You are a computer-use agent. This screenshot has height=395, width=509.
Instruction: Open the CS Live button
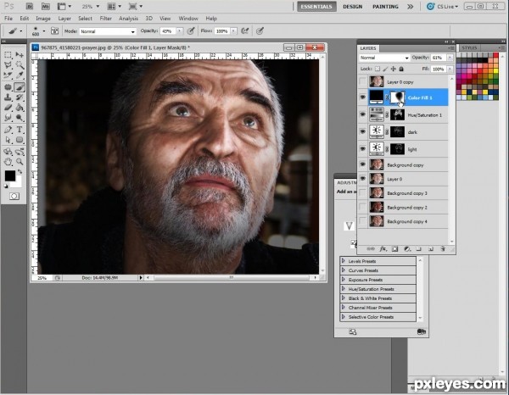pos(443,7)
